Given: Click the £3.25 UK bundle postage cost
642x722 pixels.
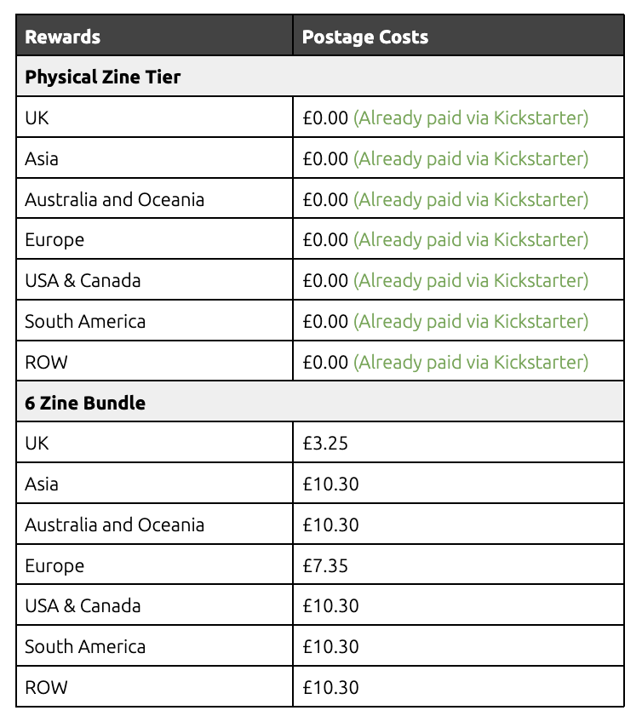Looking at the screenshot, I should [x=325, y=443].
